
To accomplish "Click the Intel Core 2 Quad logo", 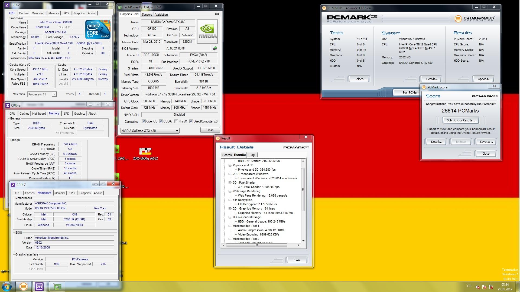I will (x=98, y=29).
